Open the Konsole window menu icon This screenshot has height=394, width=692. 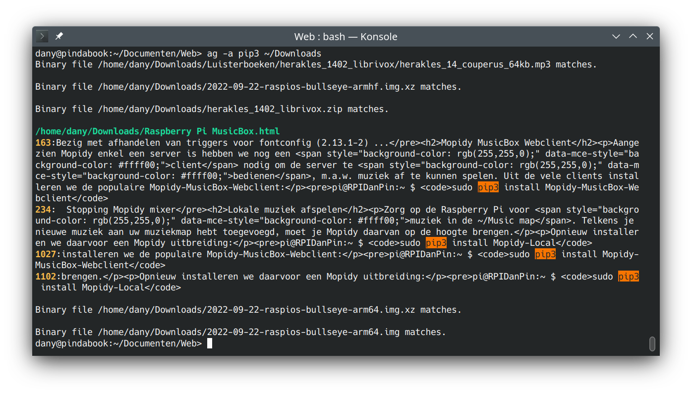[42, 36]
